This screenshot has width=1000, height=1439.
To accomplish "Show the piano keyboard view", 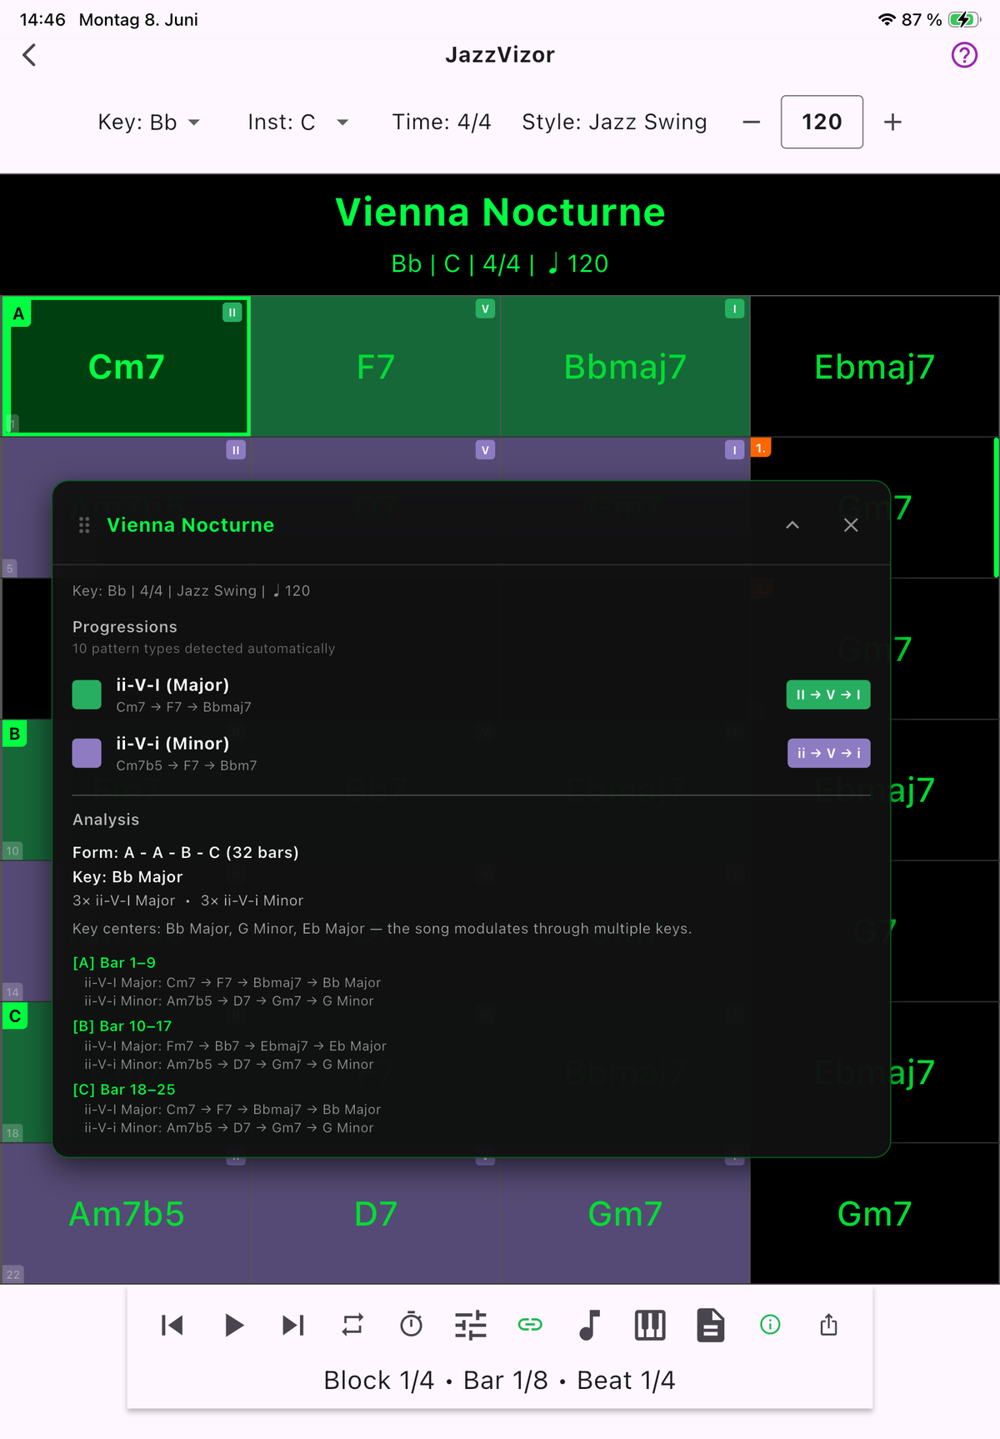I will (x=650, y=1325).
